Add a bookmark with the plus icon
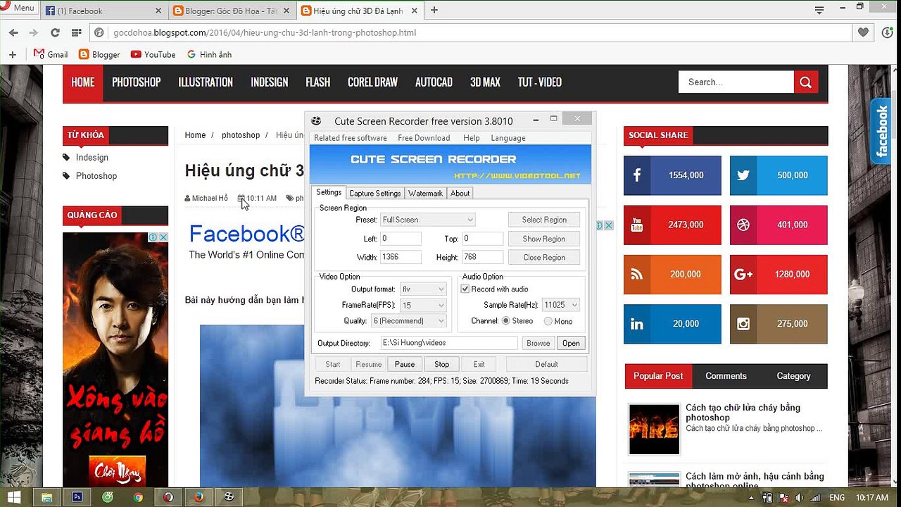The image size is (901, 507). point(12,54)
